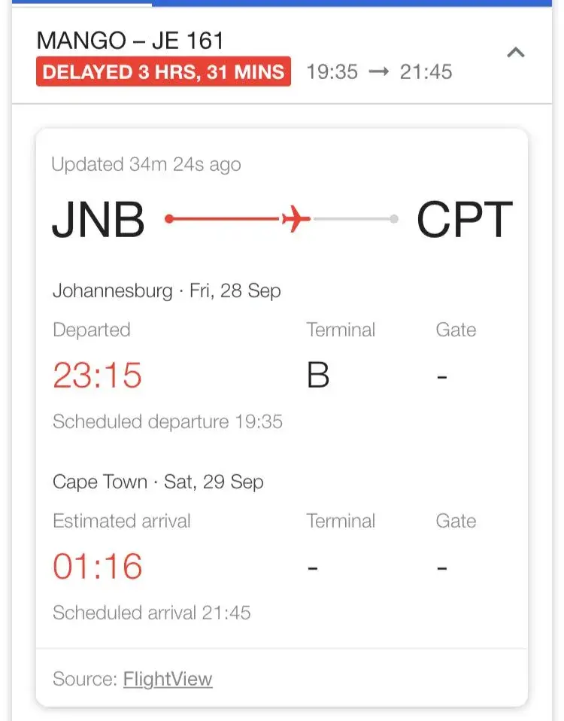Tap the Scheduled arrival 21:45 line

tap(151, 613)
